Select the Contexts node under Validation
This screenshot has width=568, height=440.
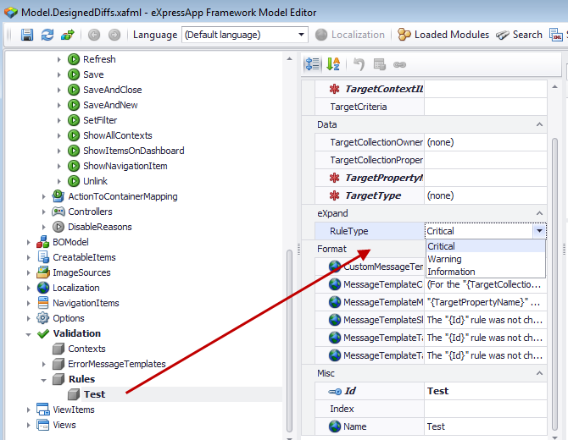pos(86,349)
